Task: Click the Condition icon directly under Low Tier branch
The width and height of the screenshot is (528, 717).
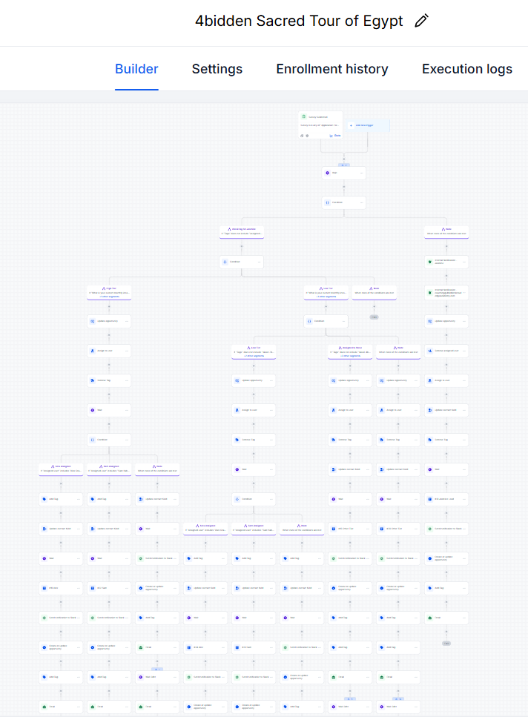Action: [309, 321]
